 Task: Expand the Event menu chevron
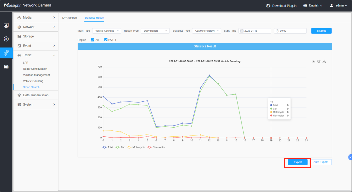click(54, 46)
